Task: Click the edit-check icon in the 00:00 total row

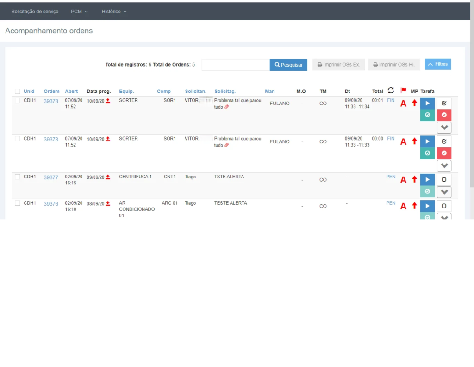Action: (444, 141)
